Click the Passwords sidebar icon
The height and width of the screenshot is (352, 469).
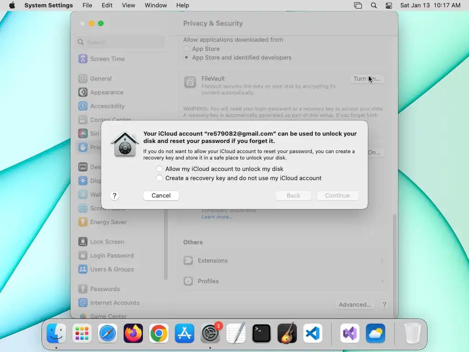pos(83,289)
